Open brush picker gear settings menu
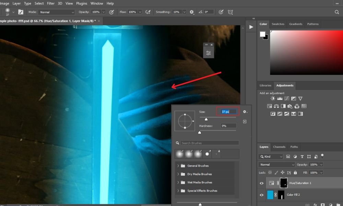Screen dimensions: 343x206 pyautogui.click(x=245, y=112)
